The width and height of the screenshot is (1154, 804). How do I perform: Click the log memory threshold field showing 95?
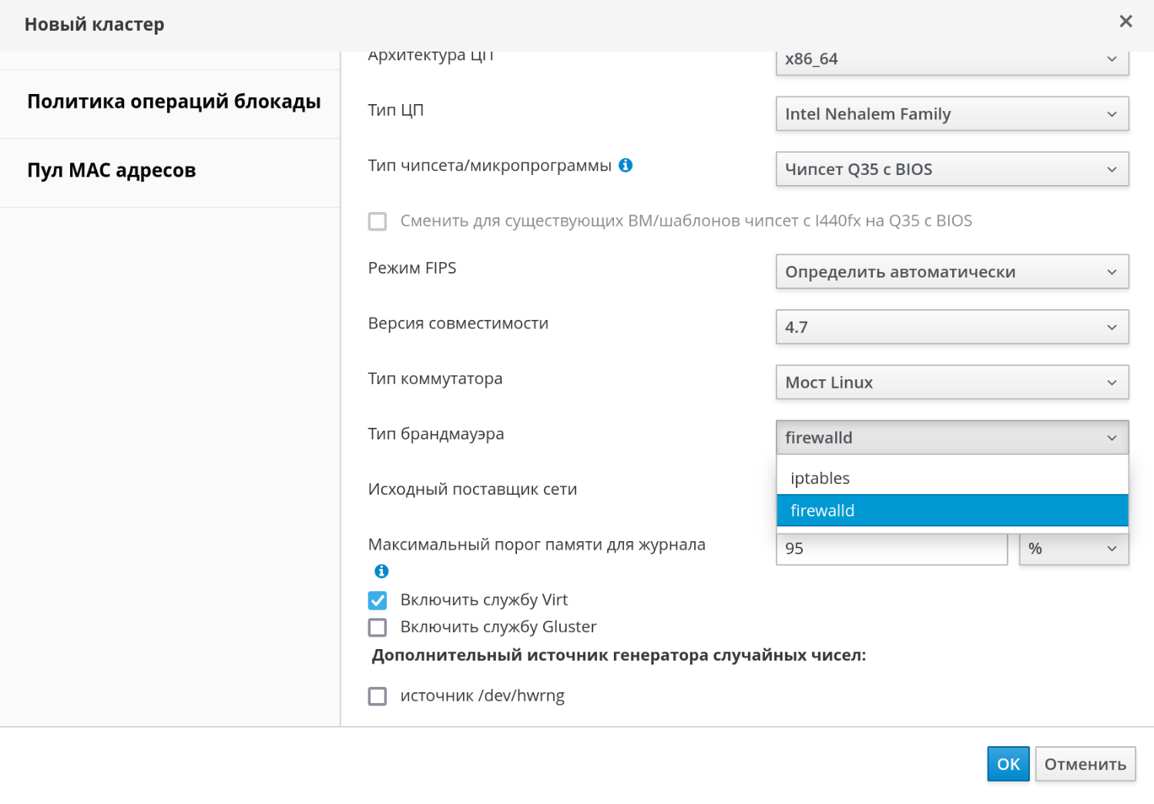891,550
